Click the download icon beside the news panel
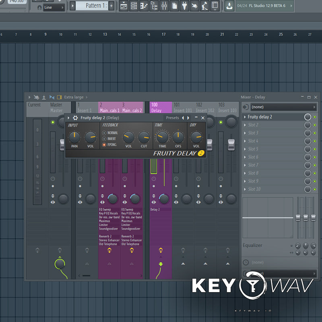This screenshot has height=322, width=322. point(229,6)
